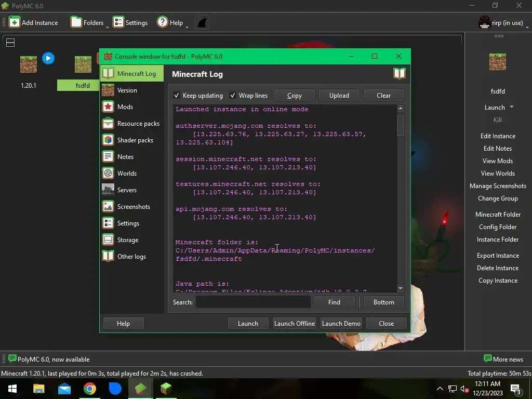Expand the Help dropdown in toolbar
The image size is (532, 399).
tap(187, 27)
